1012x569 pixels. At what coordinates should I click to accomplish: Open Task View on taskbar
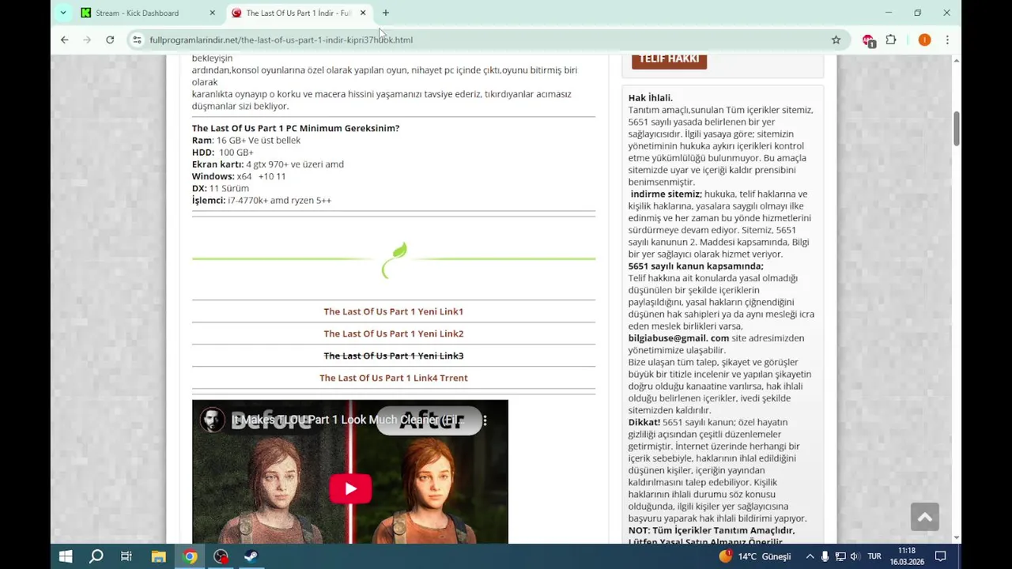click(126, 556)
